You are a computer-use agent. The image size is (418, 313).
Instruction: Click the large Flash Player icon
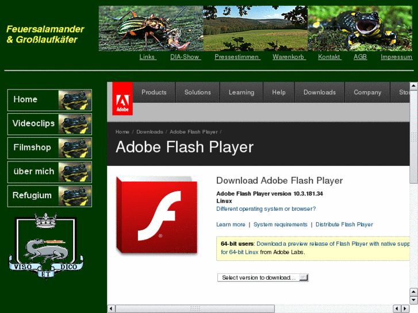coord(157,215)
